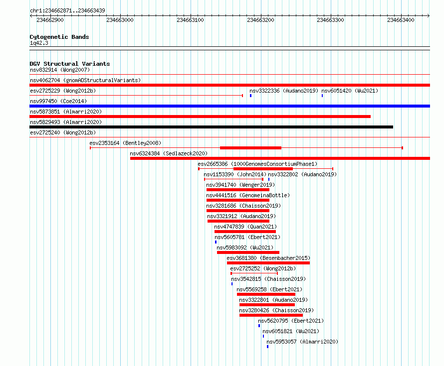Select the nsv3321912 (Audano2019) label

click(x=241, y=216)
